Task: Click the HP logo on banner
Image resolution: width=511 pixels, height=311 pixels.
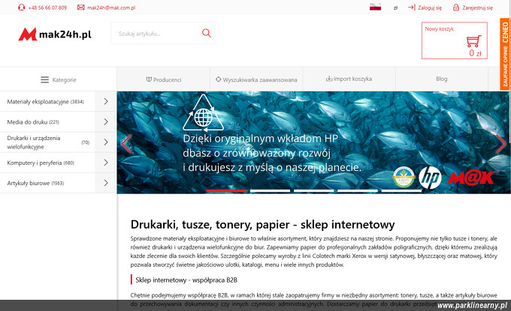Action: tap(430, 178)
